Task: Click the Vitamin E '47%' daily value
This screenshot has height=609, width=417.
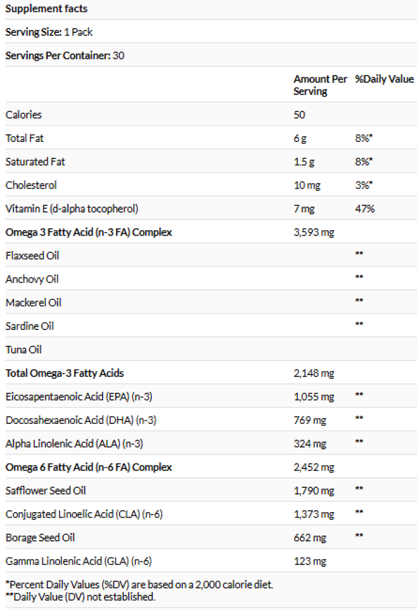Action: 365,209
